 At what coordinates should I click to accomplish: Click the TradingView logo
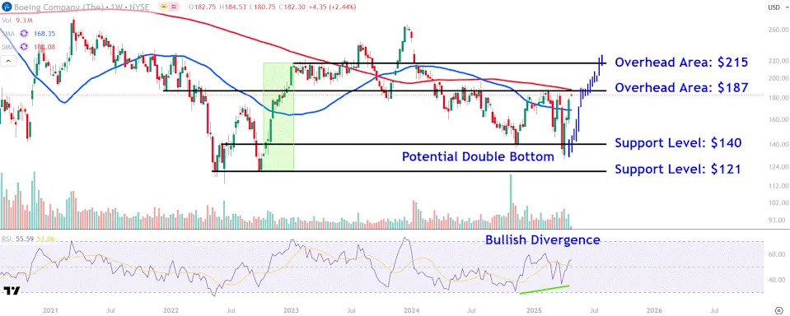[x=11, y=290]
